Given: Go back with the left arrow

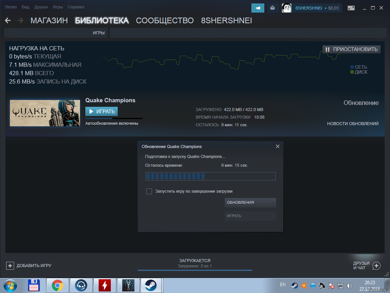Looking at the screenshot, I should pyautogui.click(x=8, y=21).
